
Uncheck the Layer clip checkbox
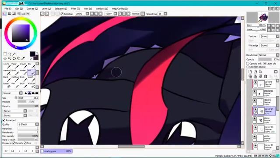click(265, 63)
